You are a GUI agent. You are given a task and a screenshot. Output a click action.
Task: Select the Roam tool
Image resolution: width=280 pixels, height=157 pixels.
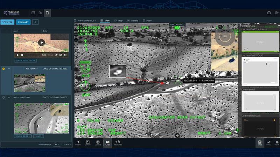point(78,143)
